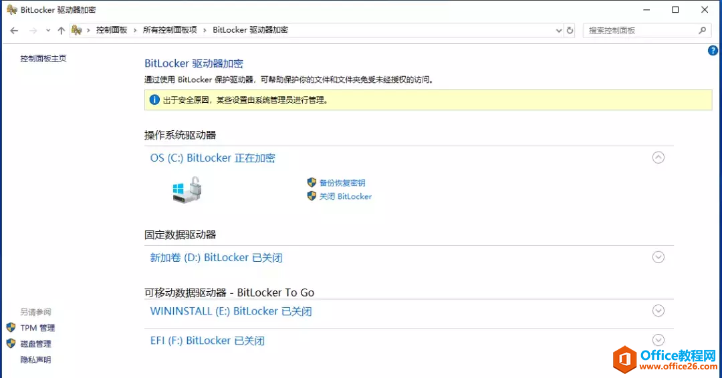Select 所有控制面板项 breadcrumb
The height and width of the screenshot is (378, 722).
point(170,30)
